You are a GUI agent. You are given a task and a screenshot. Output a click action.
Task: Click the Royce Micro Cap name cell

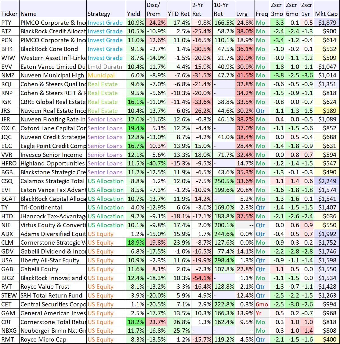pyautogui.click(x=53, y=340)
